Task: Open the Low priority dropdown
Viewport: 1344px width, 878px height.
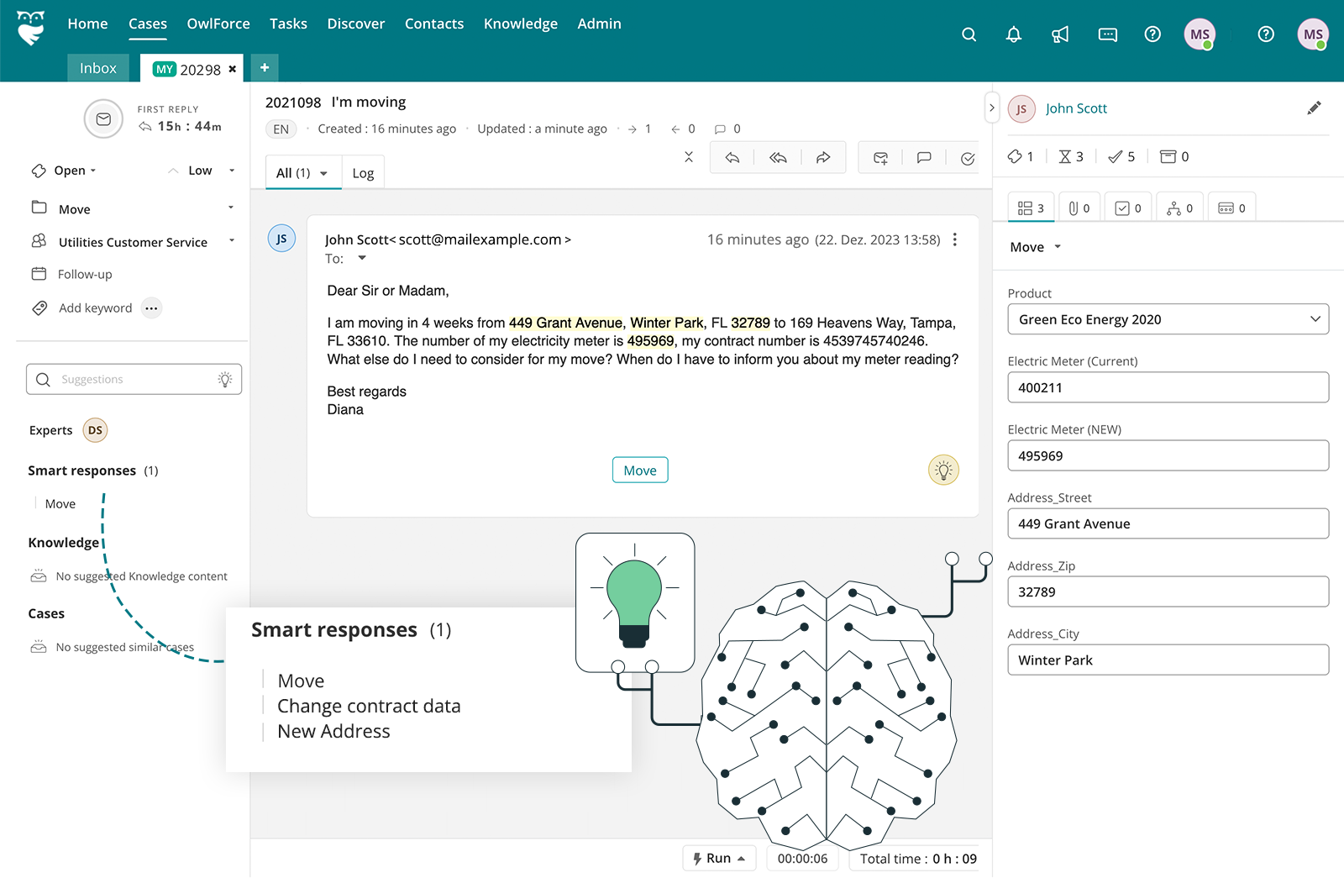Action: click(x=202, y=171)
